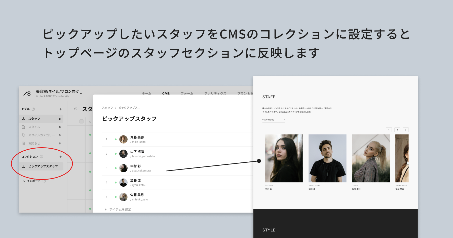The image size is (453, 238).
Task: Switch to the CMS tab
Action: coord(166,93)
